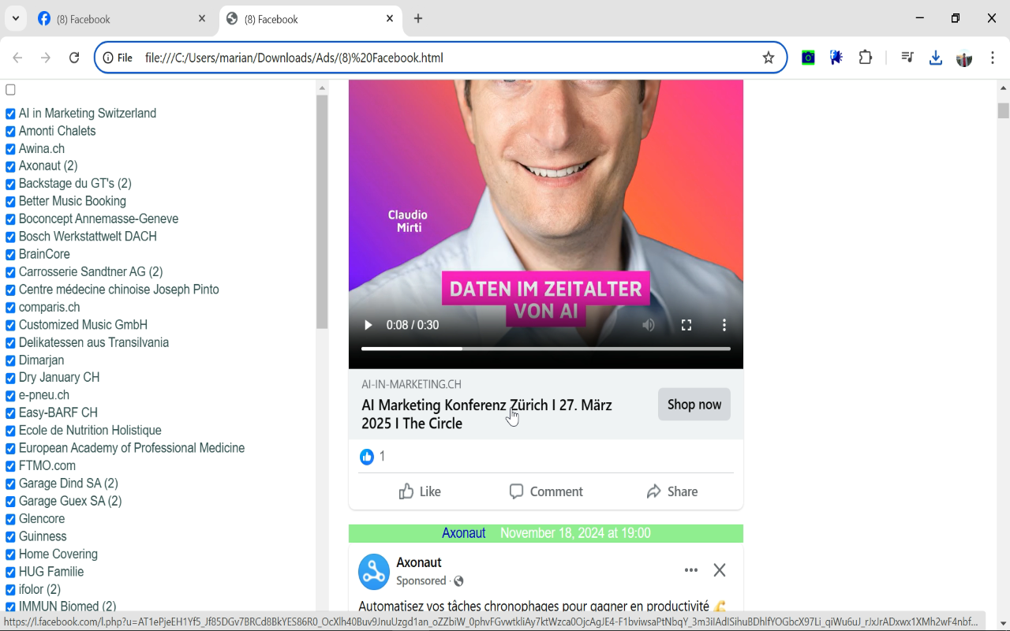Toggle the unlabeled select-all checkbox at the list top

coord(10,90)
